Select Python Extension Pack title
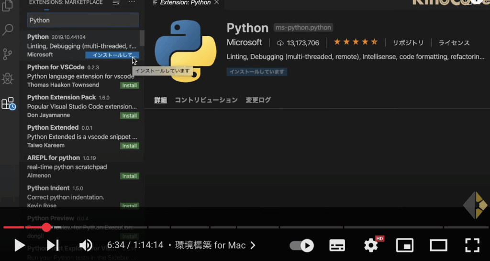Viewport: 490px width, 261px height. pos(62,97)
